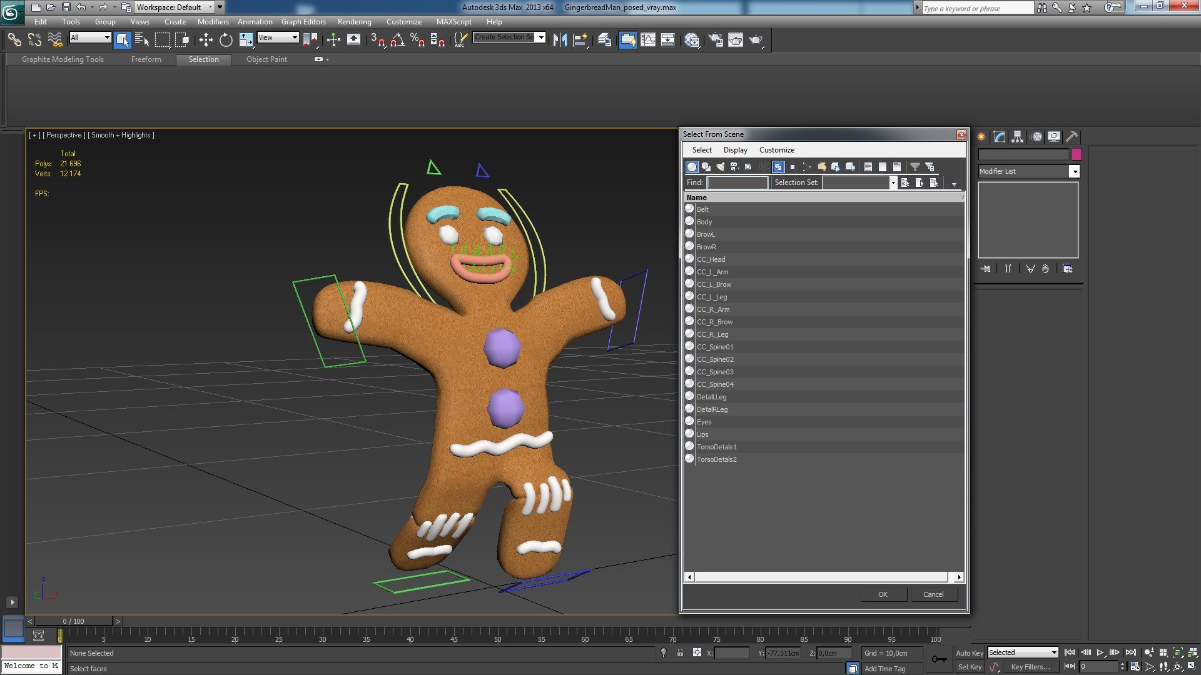Open the Modifiers menu

coord(213,21)
